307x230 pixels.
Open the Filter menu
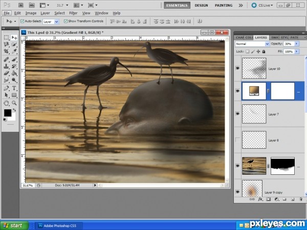point(73,13)
